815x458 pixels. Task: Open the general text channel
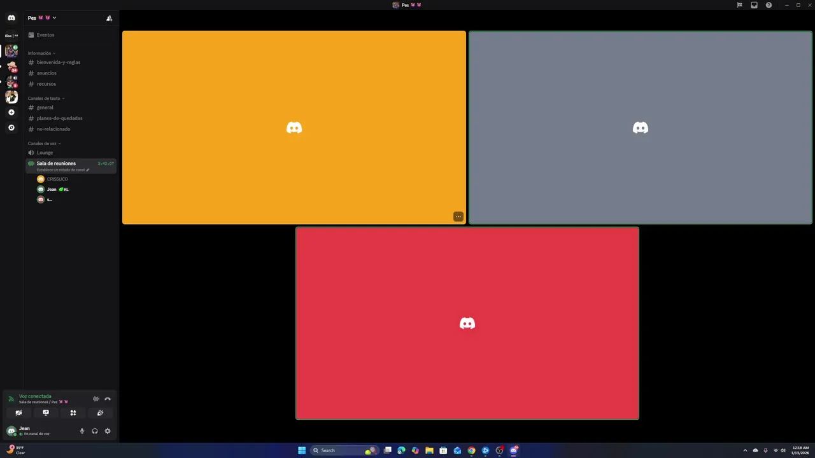point(70,108)
